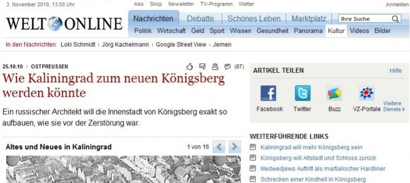Viewport: 410px width, 183px height.
Task: Click the thumbs-up recommend icon
Action: coord(190,66)
